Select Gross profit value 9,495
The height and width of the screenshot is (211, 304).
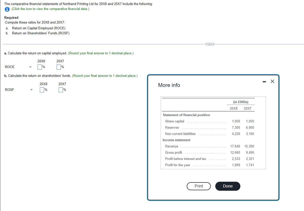click(250, 153)
